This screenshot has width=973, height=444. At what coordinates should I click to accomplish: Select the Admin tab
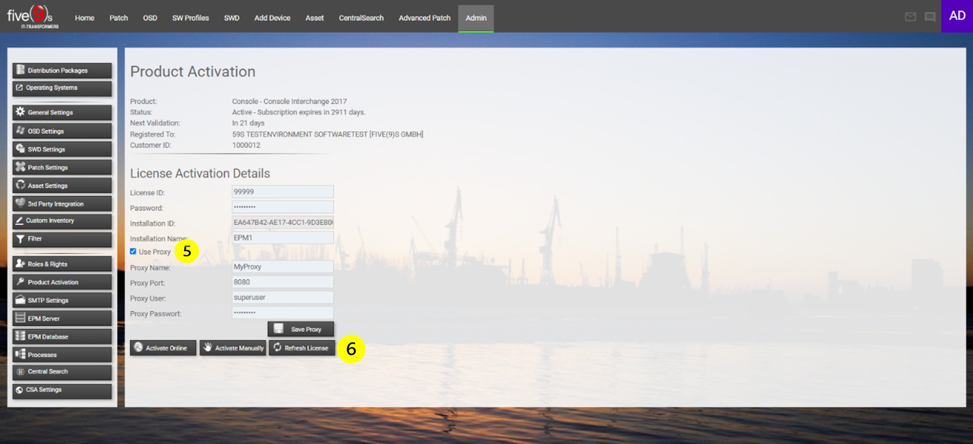[476, 18]
